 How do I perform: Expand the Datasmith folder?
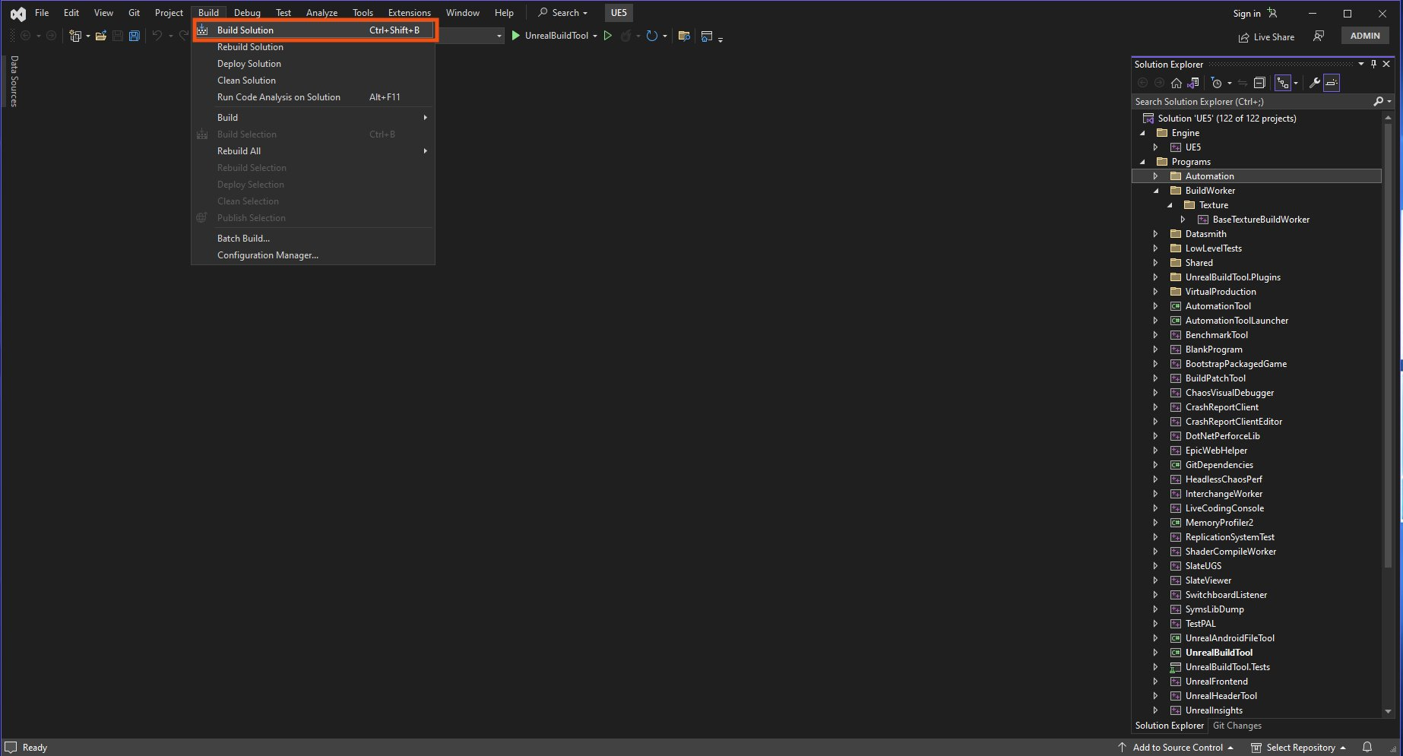click(x=1156, y=234)
